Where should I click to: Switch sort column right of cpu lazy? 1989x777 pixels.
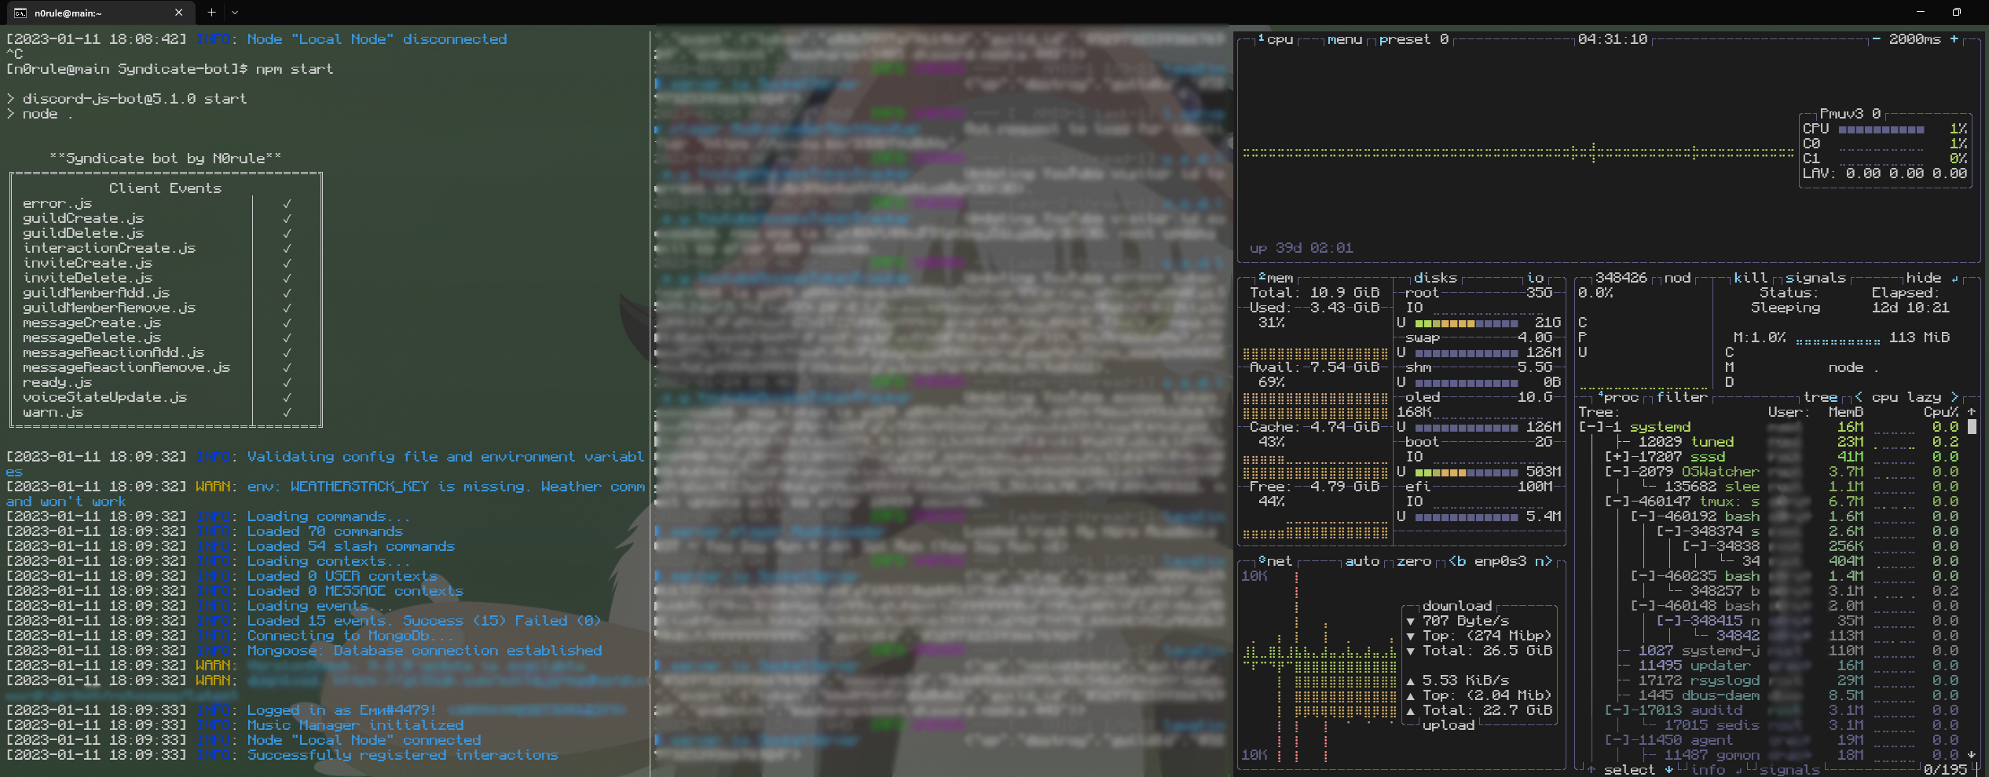click(1954, 397)
